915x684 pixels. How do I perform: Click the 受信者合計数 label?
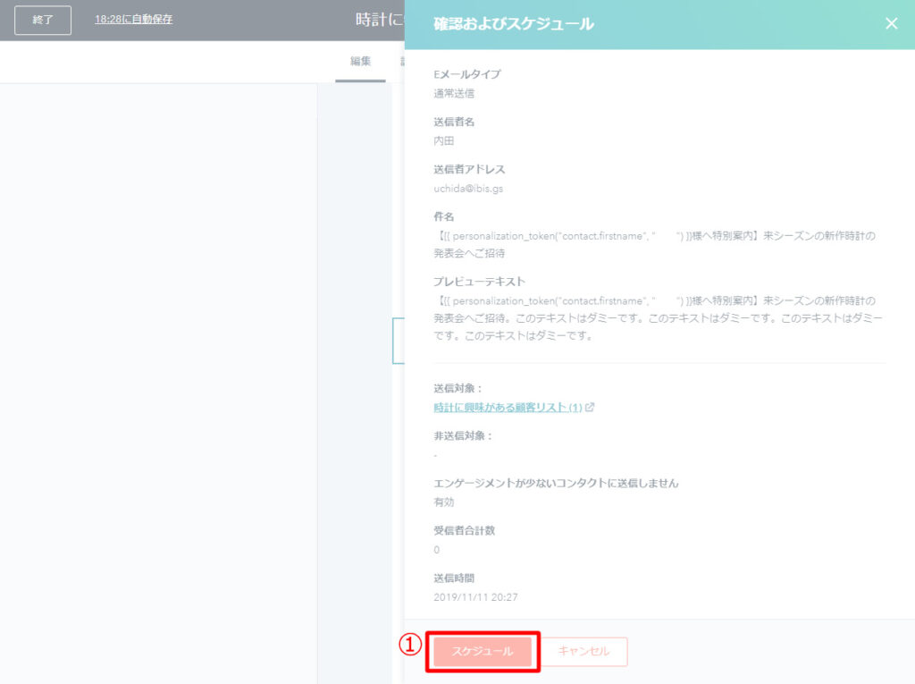pyautogui.click(x=464, y=530)
